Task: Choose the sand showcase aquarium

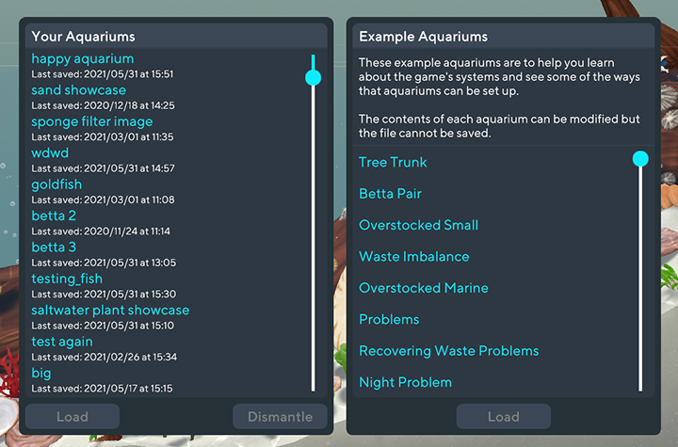Action: 78,90
